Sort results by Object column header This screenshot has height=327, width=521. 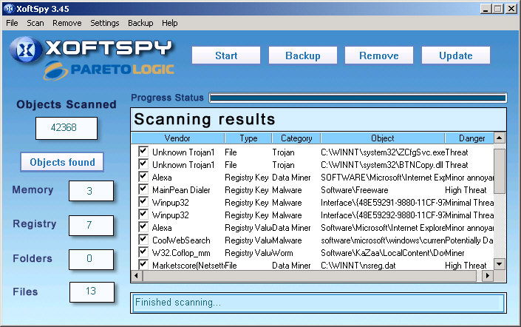[x=383, y=138]
